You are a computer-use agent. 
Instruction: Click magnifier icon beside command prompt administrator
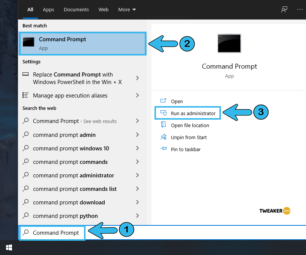[25, 175]
